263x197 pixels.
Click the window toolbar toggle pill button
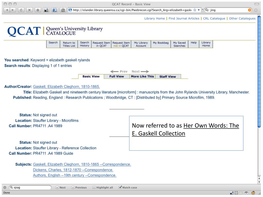(x=257, y=4)
